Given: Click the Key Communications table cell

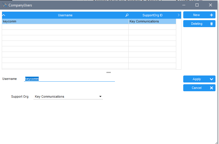Looking at the screenshot, I should [x=152, y=21].
